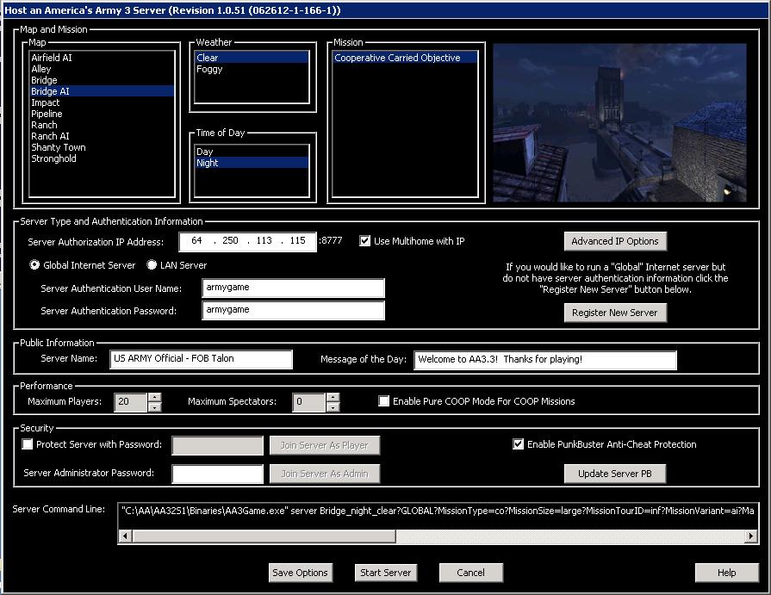Increase Maximum Players with up arrow
The width and height of the screenshot is (771, 595).
[154, 398]
